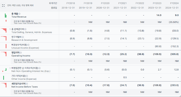Open the Net Income Before Taxes sparkline

pos(4,85)
